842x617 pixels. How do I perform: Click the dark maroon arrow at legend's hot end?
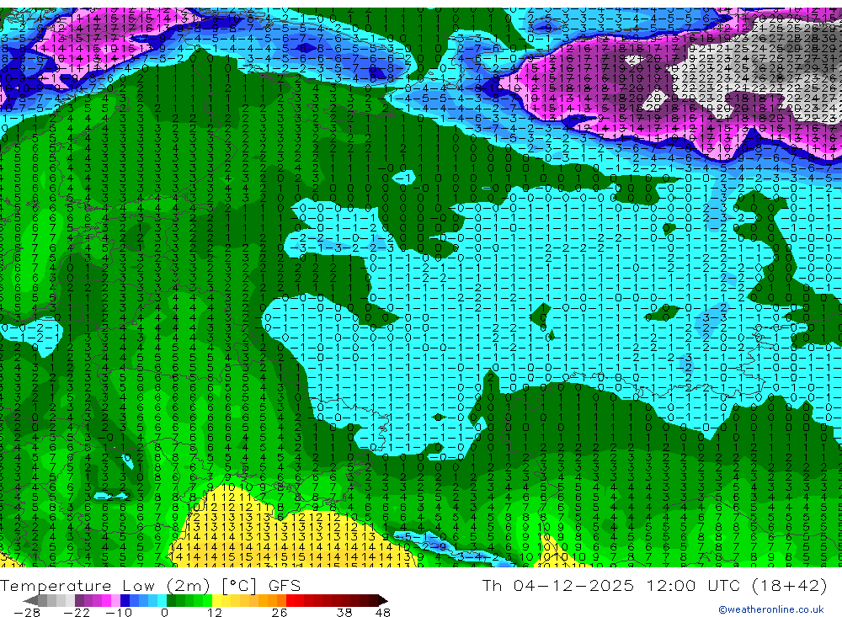point(383,600)
